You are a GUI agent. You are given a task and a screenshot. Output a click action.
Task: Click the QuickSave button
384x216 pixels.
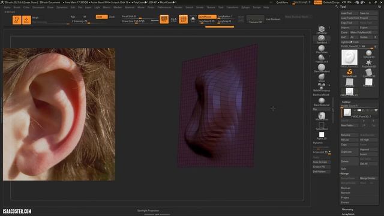pos(282,2)
